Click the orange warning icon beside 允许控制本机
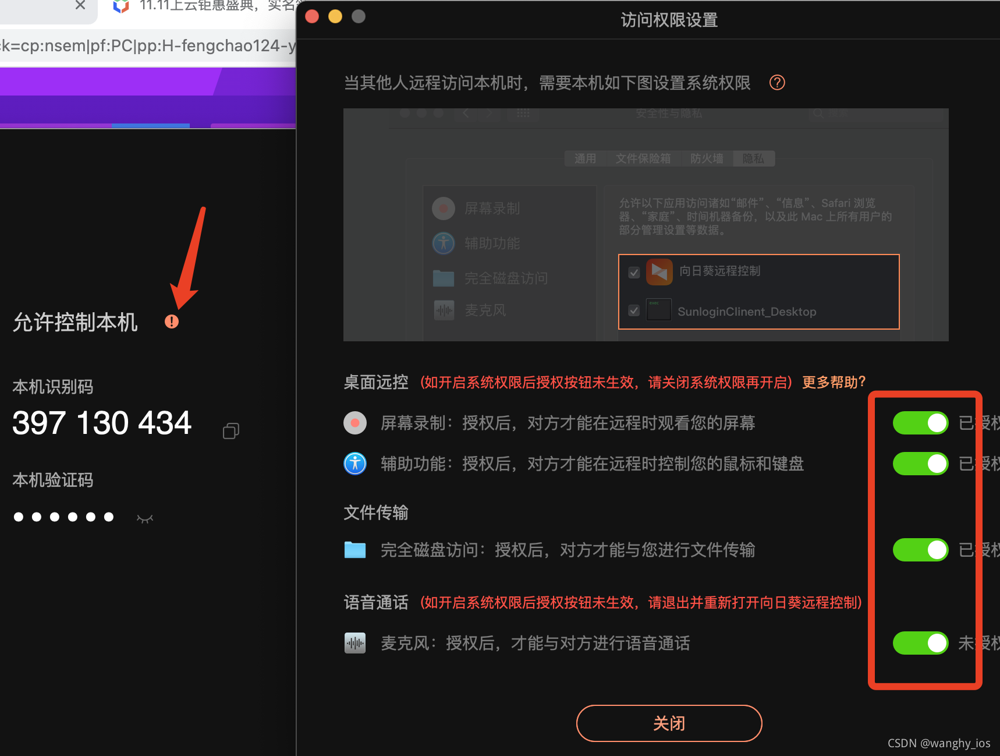This screenshot has width=1000, height=756. pos(172,322)
